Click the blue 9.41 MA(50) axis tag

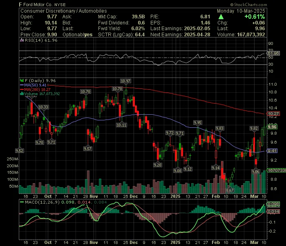coord(272,151)
